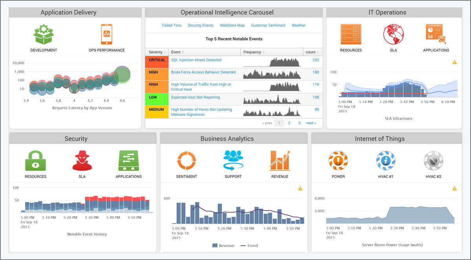
Task: Open Applications charts icon in IT Operations
Action: [x=436, y=34]
